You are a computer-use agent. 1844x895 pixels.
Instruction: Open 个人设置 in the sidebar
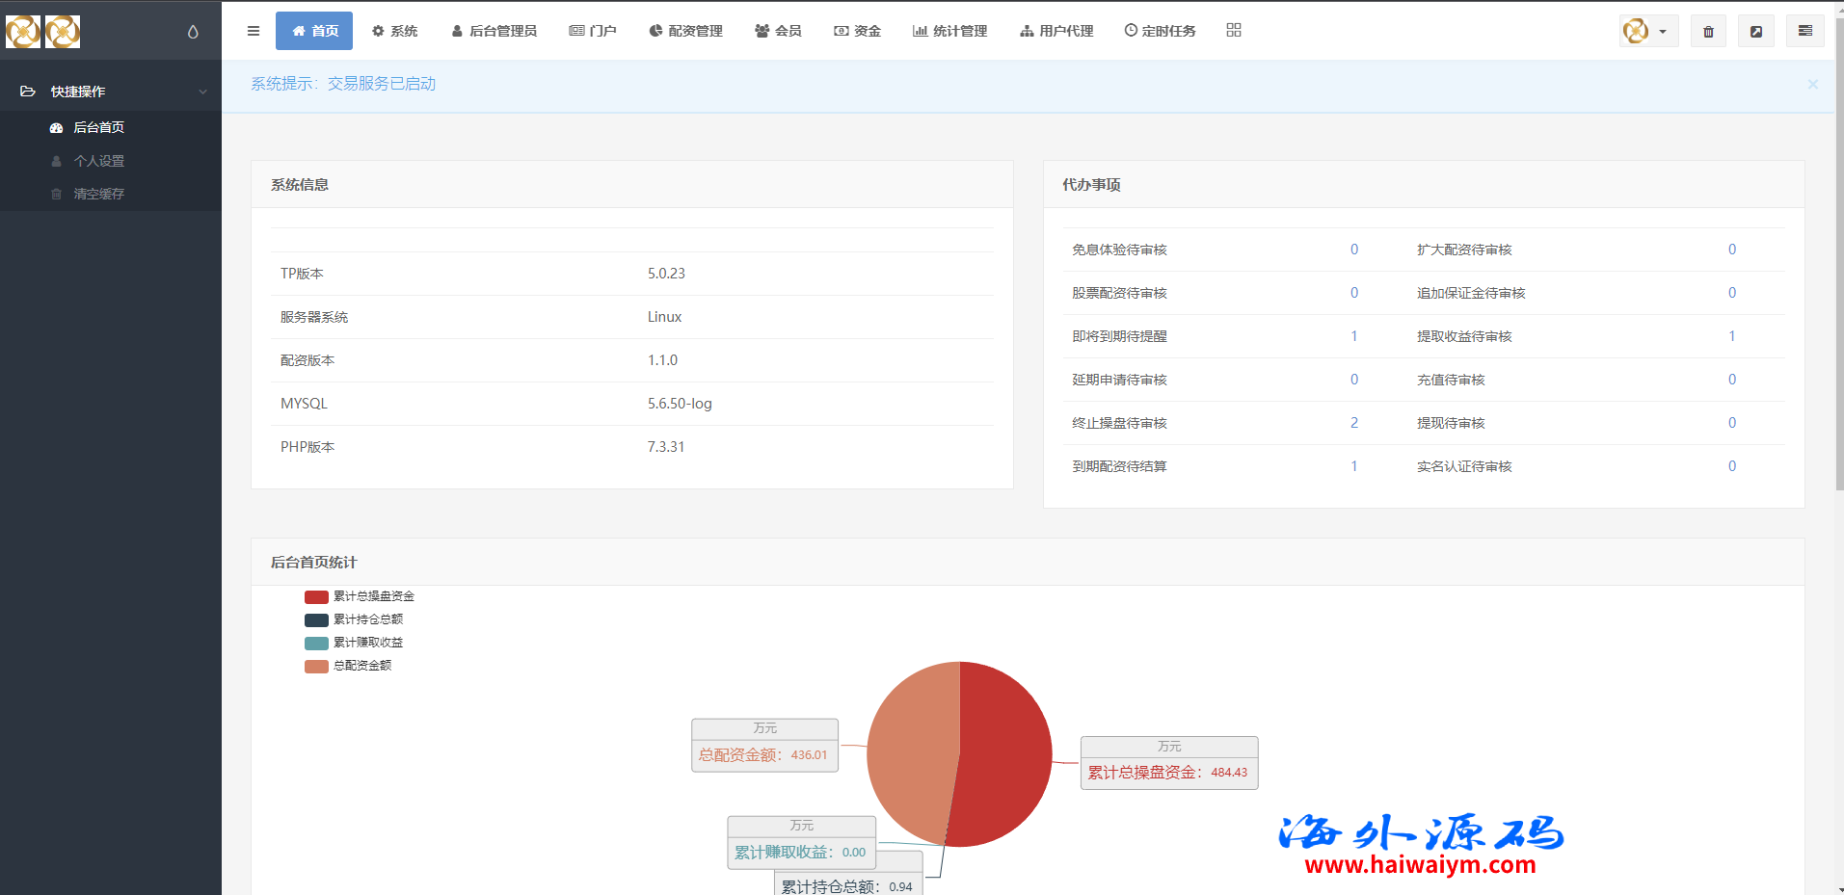pyautogui.click(x=98, y=161)
